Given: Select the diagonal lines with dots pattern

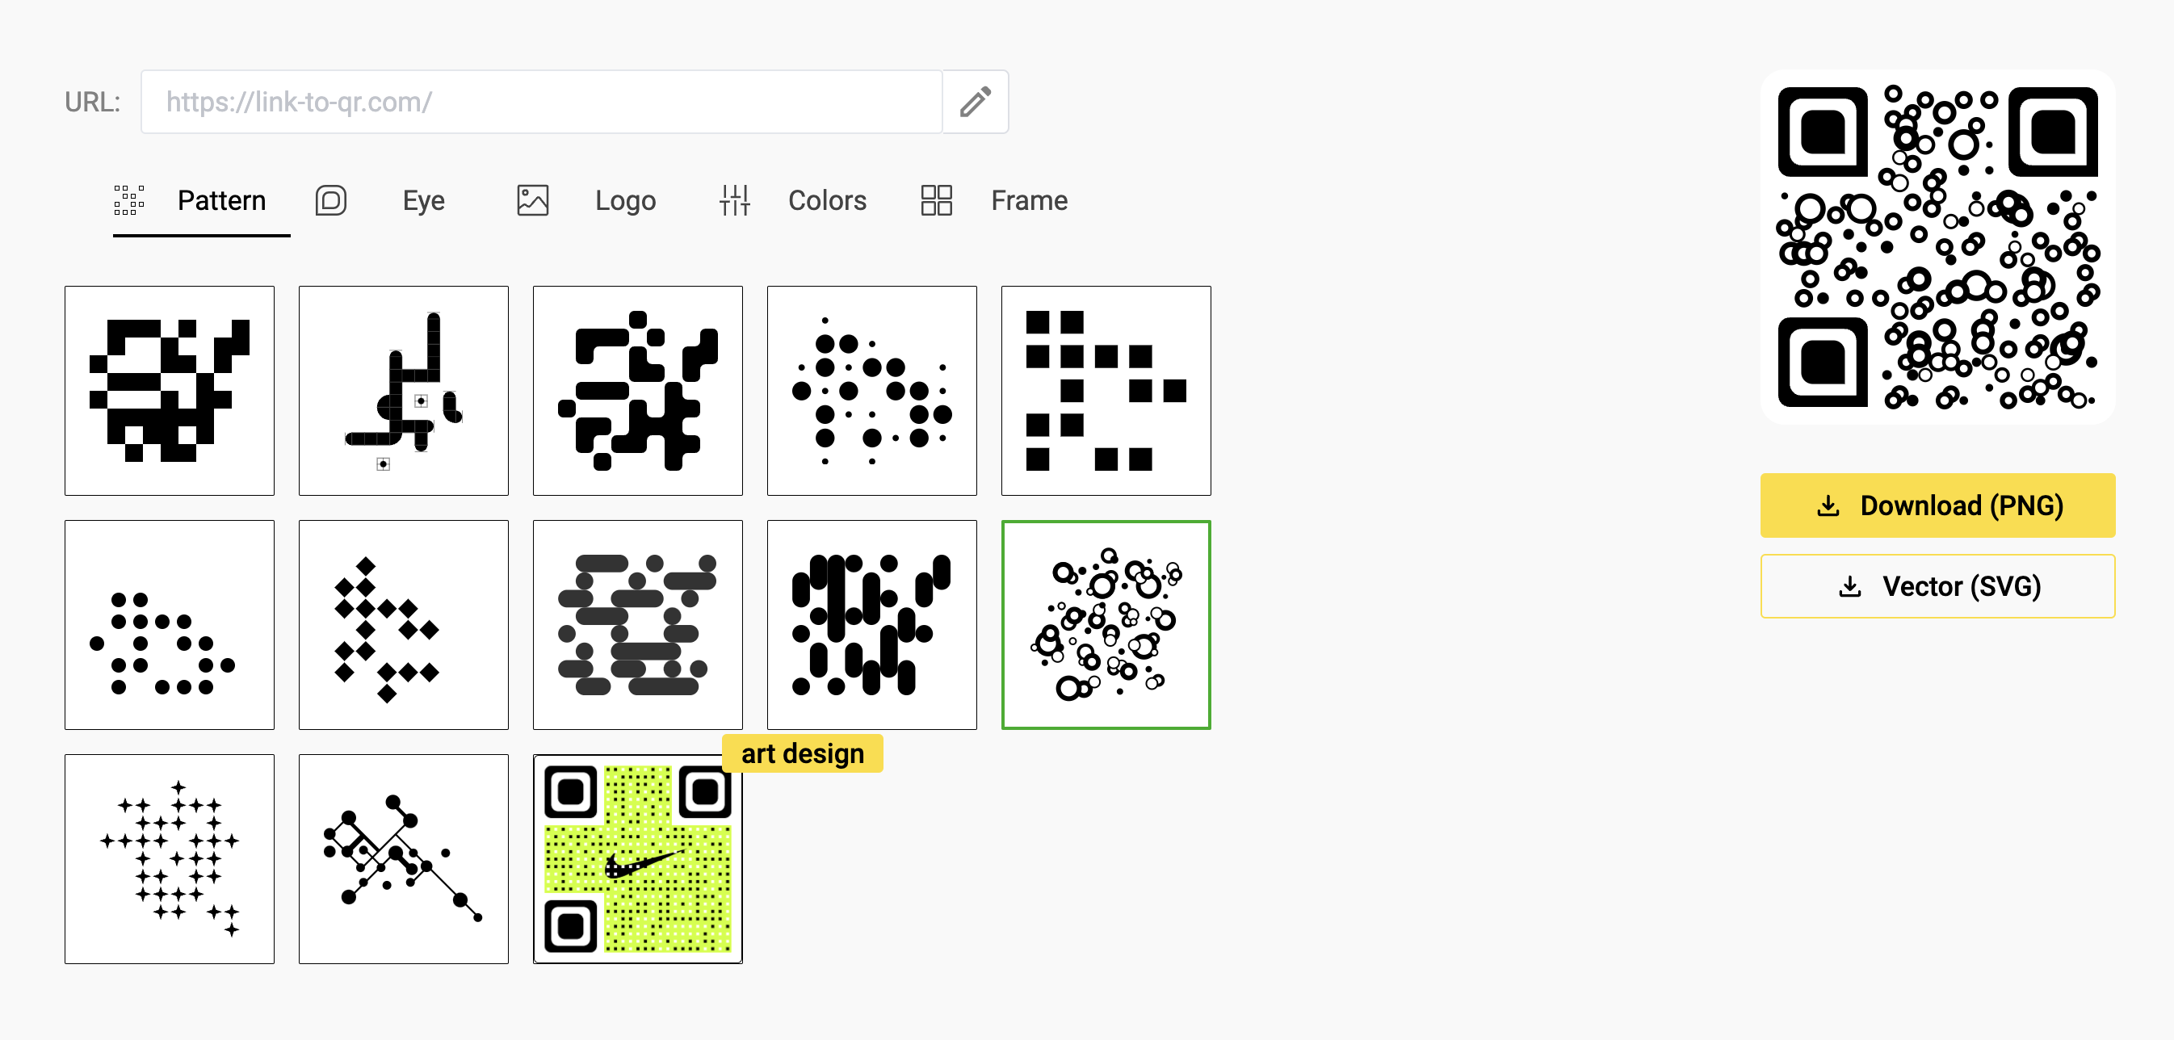Looking at the screenshot, I should point(404,859).
